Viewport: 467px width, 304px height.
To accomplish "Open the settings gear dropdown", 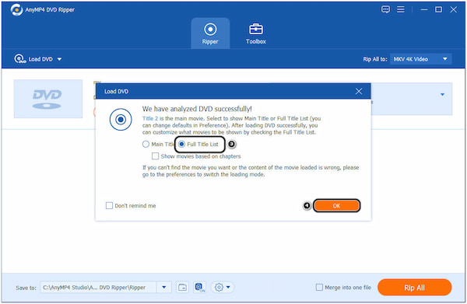I will (x=223, y=288).
